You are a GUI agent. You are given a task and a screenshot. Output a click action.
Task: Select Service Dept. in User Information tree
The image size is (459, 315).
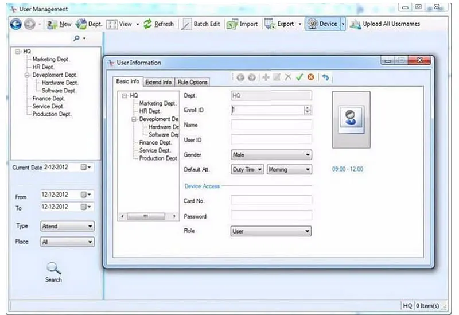155,150
